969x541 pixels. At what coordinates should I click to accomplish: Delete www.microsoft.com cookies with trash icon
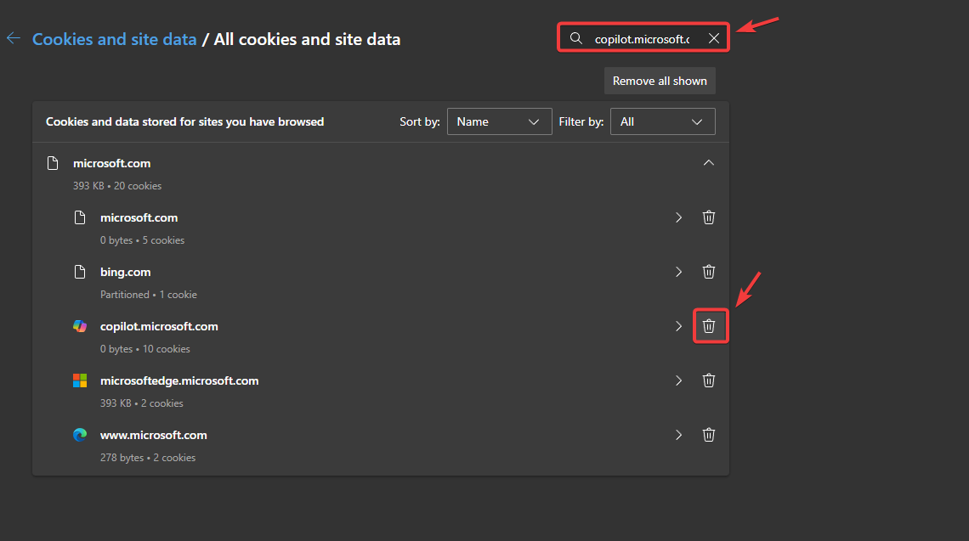click(x=709, y=435)
